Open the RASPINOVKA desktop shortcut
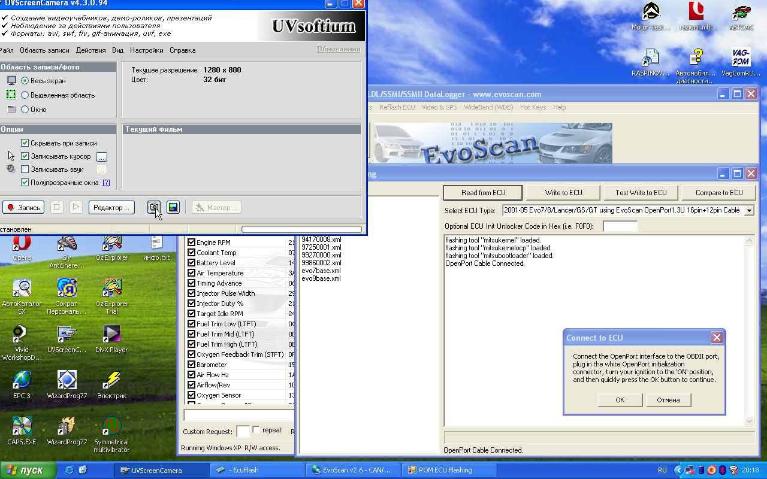767x479 pixels. coord(651,62)
